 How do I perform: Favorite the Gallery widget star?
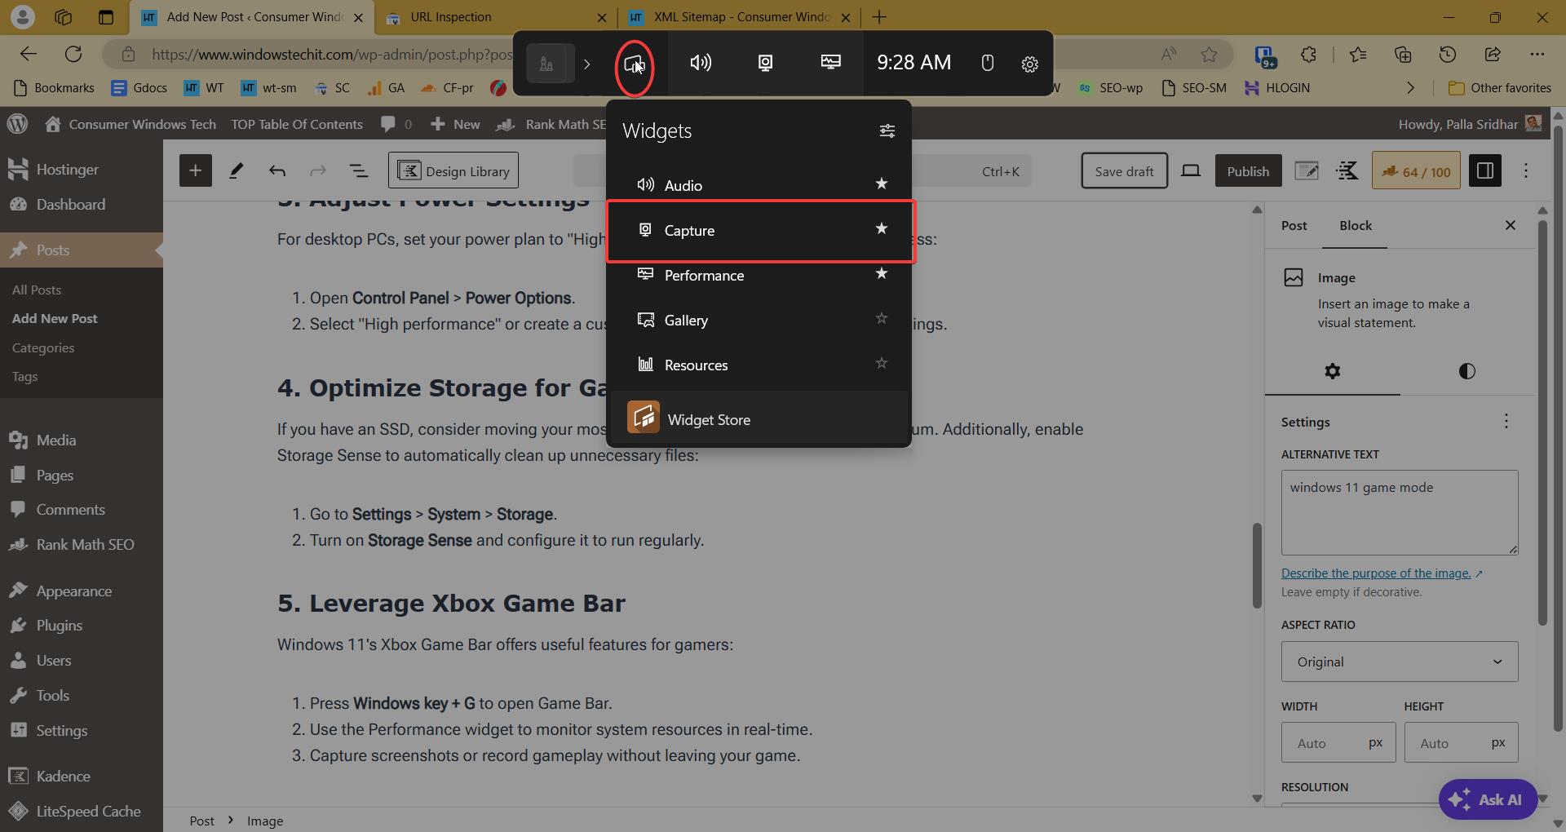(881, 319)
